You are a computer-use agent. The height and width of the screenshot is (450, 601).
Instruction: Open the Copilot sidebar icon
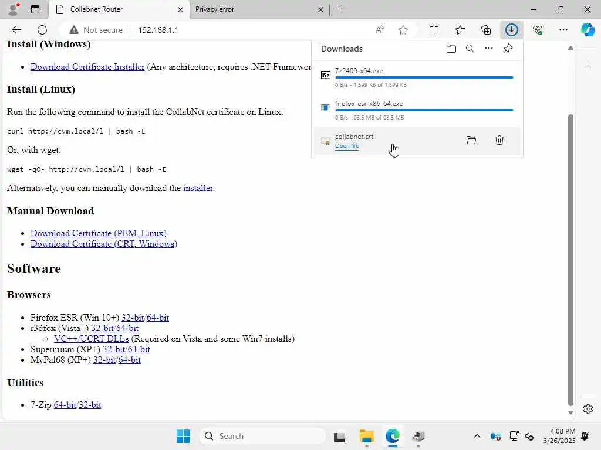[x=588, y=30]
